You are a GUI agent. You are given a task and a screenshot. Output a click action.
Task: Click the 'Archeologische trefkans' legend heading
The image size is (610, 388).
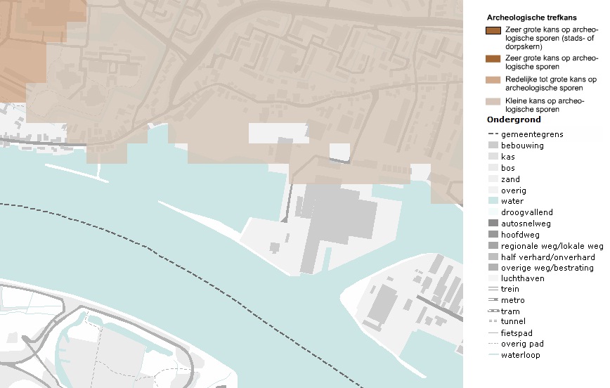coord(531,18)
